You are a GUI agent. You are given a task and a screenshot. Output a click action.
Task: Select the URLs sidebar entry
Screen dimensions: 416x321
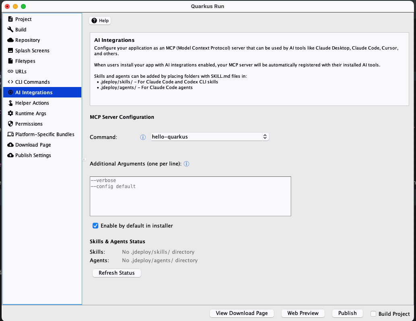coord(42,71)
